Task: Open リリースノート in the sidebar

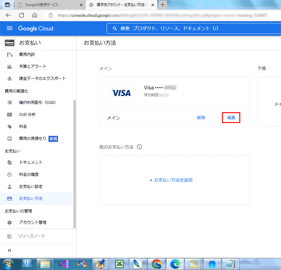Action: 31,236
